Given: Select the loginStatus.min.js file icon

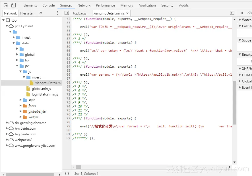Looking at the screenshot, I should coord(28,94).
